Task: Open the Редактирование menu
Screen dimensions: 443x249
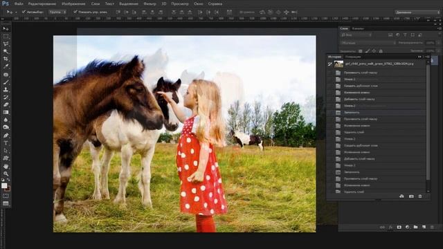Action: coord(42,4)
